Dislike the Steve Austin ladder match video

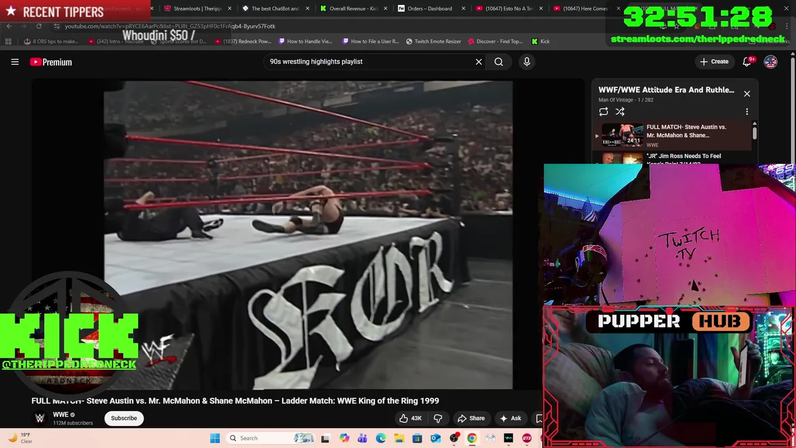(x=438, y=418)
